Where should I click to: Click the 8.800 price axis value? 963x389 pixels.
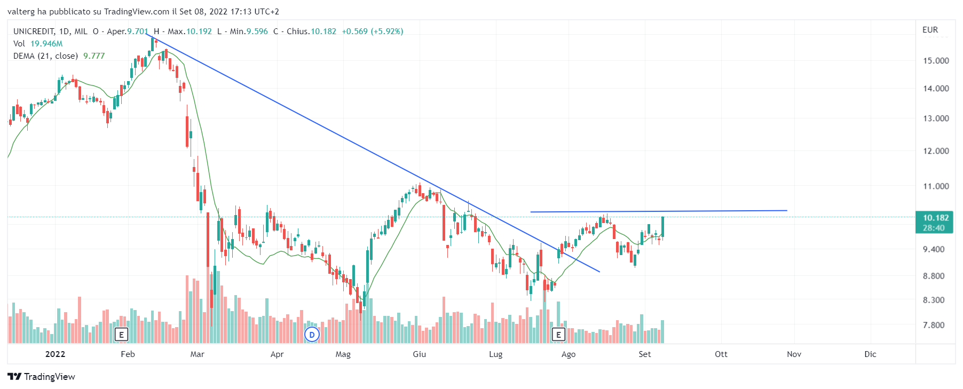click(x=934, y=276)
